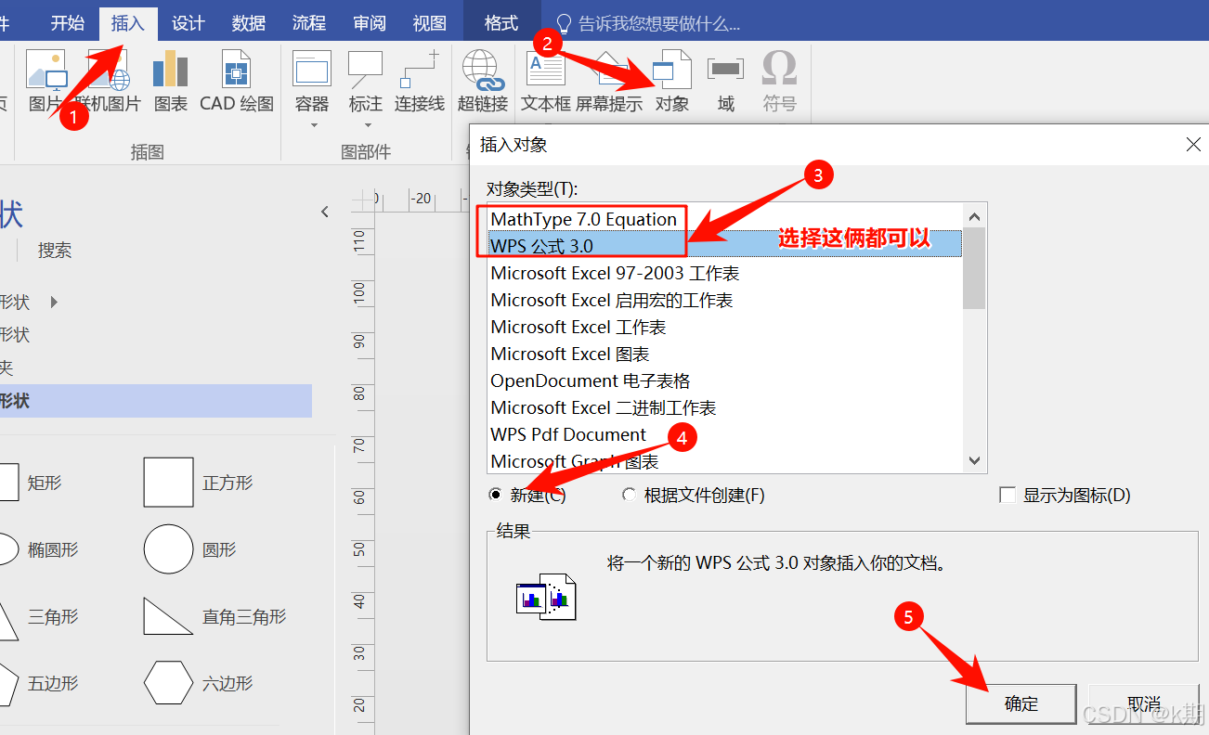The height and width of the screenshot is (735, 1209).
Task: Click the Container (容器) icon
Action: tap(312, 70)
